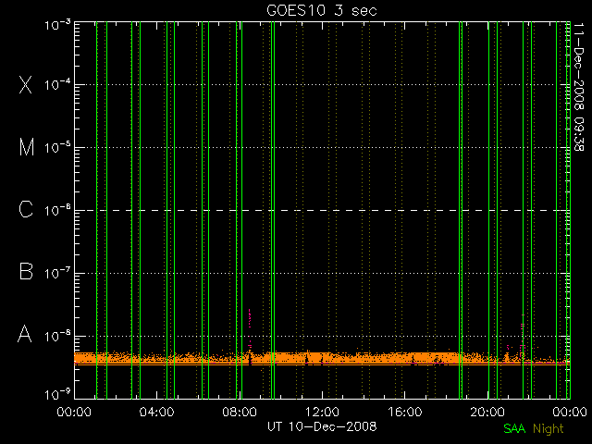Click the magenta flux spike before 22:00
The width and height of the screenshot is (592, 444).
[523, 336]
